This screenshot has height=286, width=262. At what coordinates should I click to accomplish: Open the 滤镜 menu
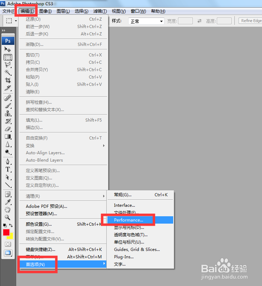pos(100,11)
